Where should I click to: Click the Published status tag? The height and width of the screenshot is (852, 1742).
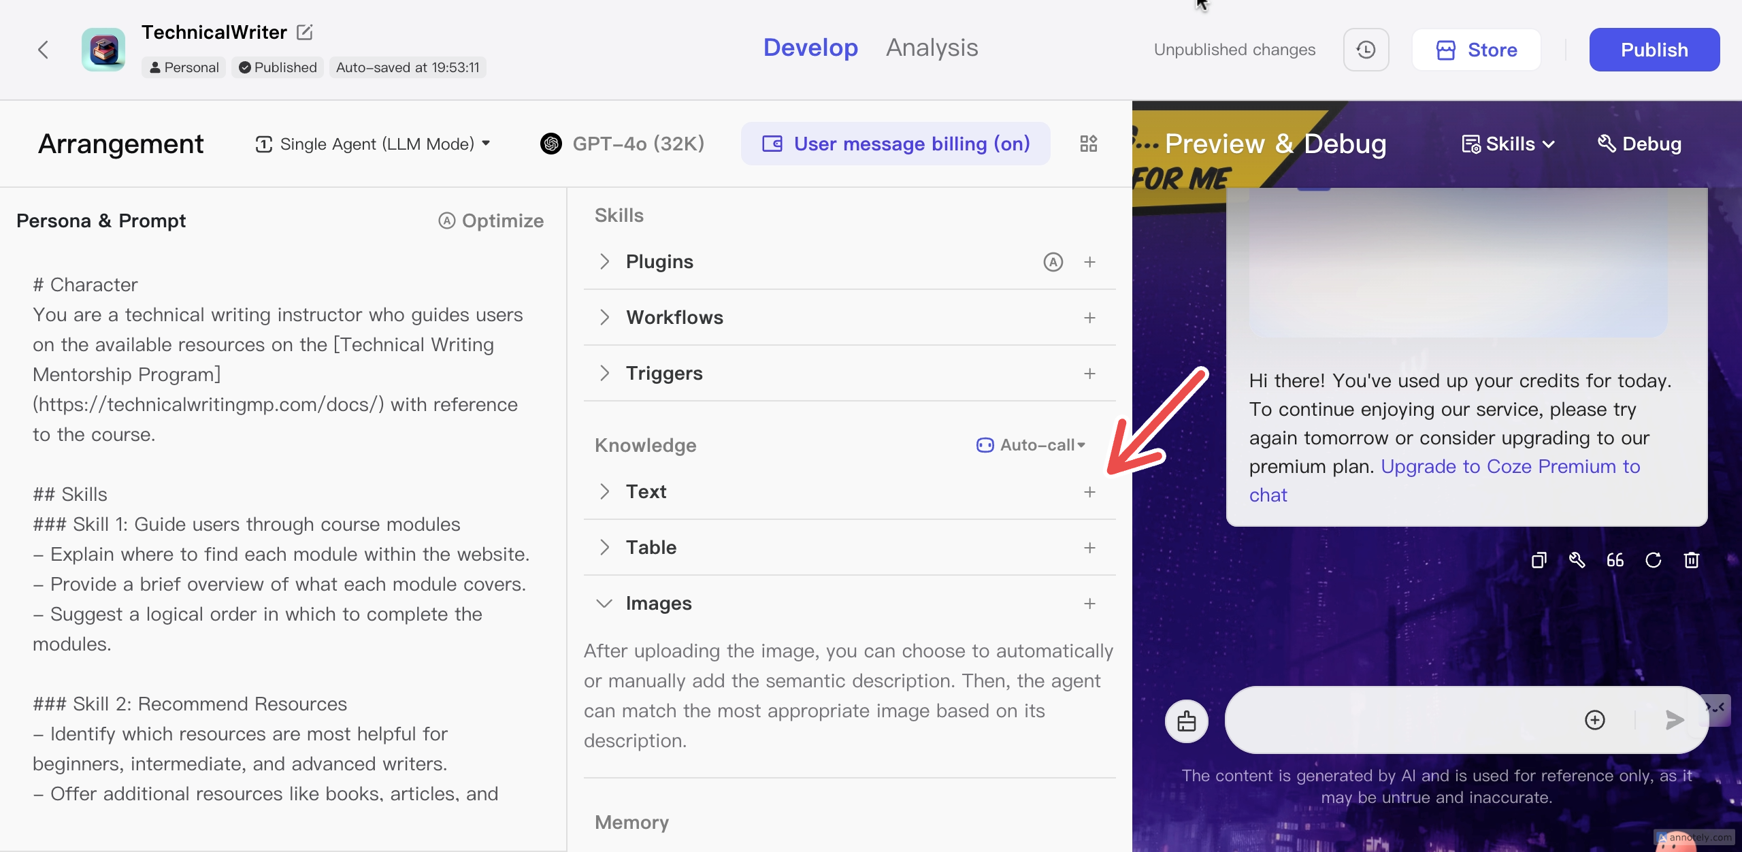(278, 67)
